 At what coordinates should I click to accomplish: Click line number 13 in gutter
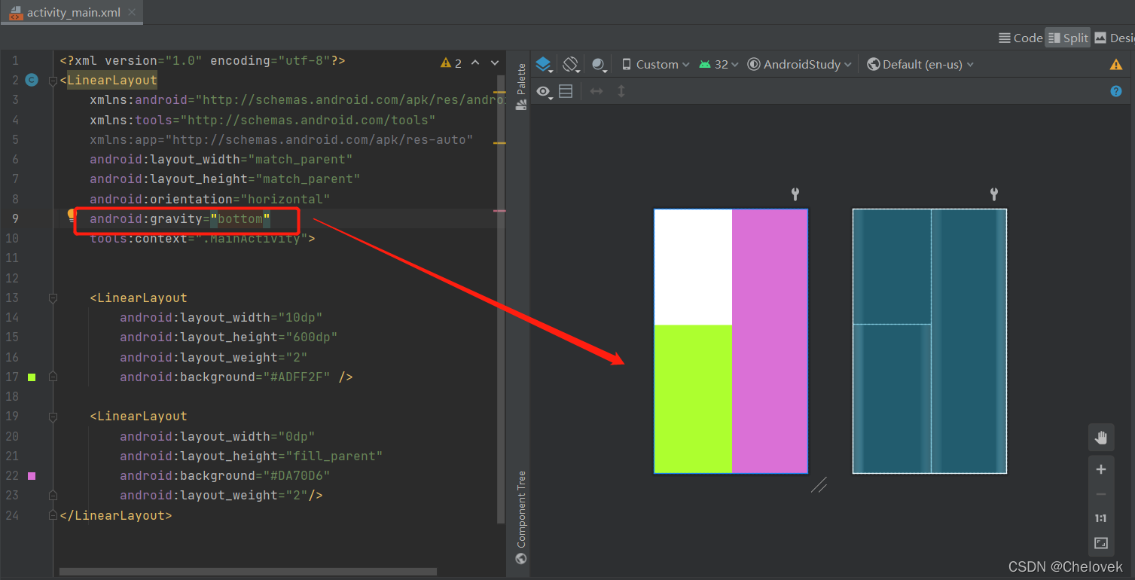click(11, 298)
